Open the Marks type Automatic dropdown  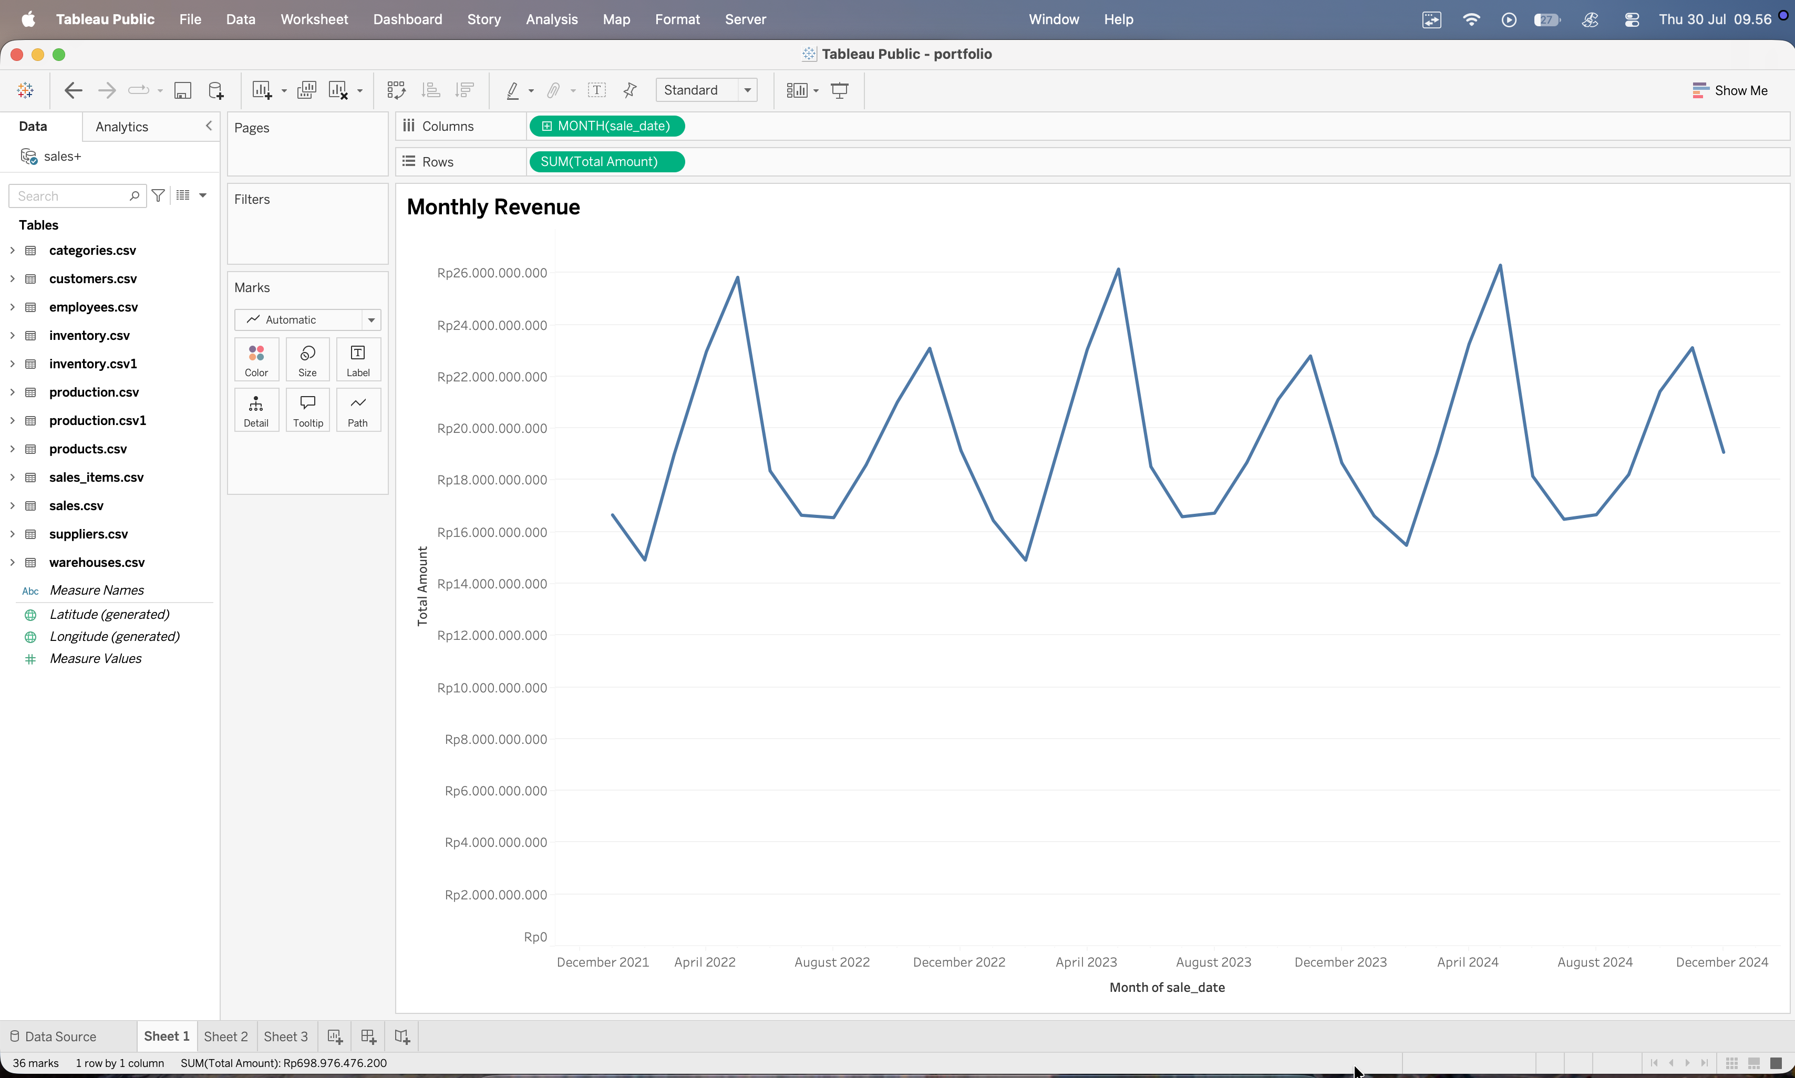(307, 319)
